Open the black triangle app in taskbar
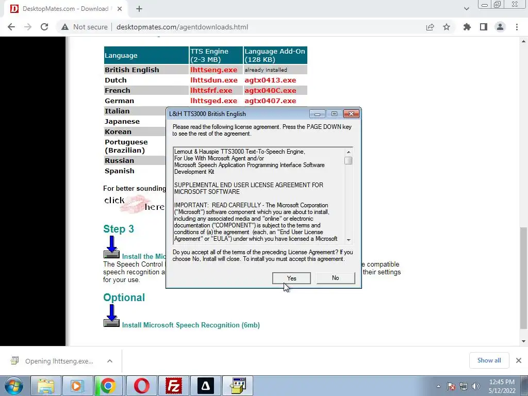528x396 pixels. (205, 386)
